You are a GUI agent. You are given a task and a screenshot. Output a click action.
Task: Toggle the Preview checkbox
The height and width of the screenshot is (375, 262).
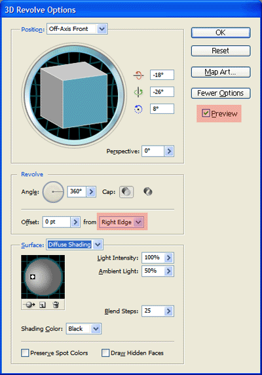(206, 113)
